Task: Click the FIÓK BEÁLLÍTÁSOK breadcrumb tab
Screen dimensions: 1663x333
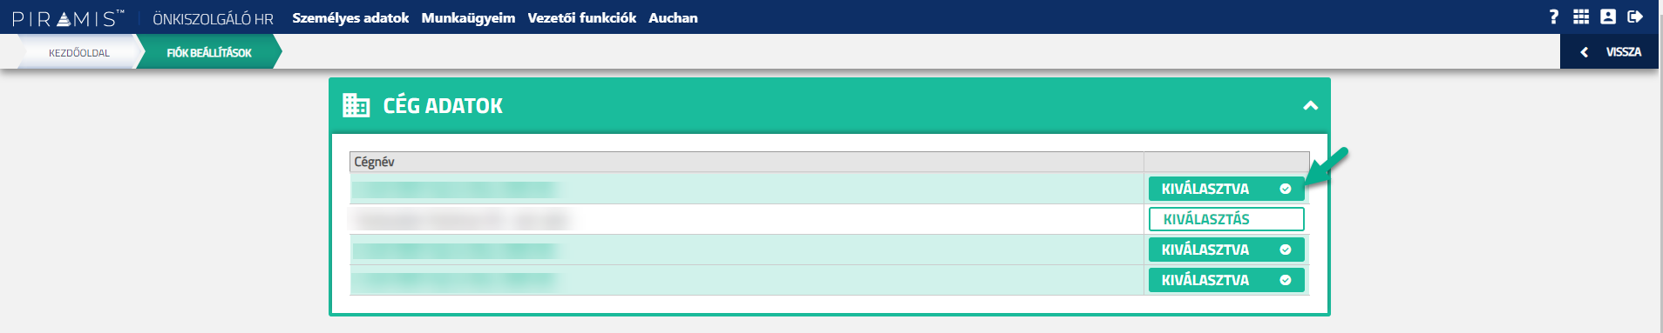Action: coord(209,52)
